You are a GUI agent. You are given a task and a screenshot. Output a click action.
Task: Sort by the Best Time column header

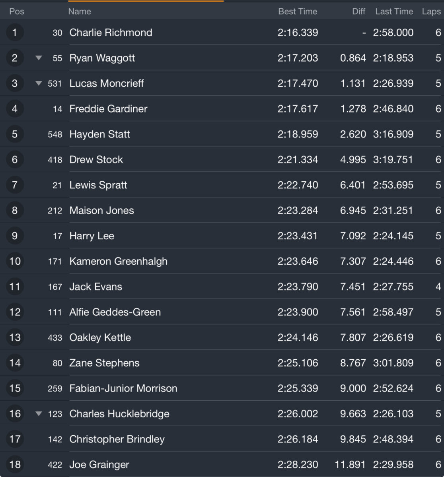point(298,12)
